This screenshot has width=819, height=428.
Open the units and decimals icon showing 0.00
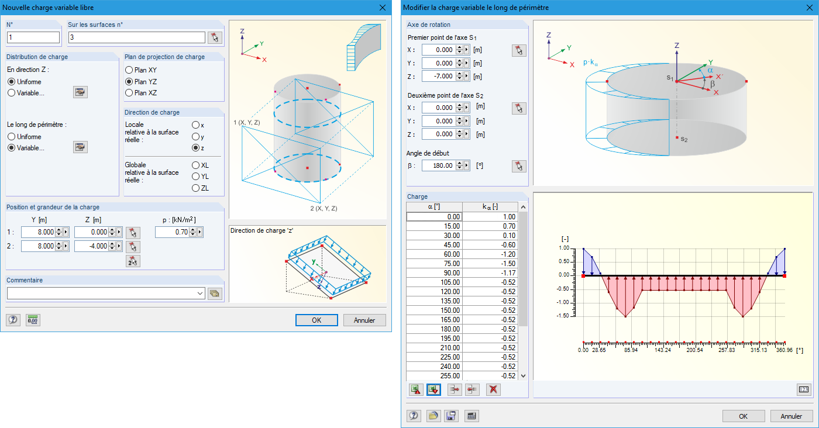(x=33, y=320)
